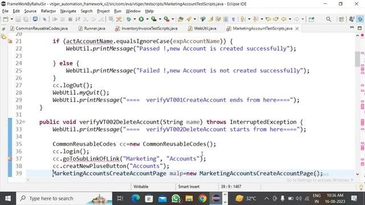Click the taskbar search box
This screenshot has width=365, height=205.
point(64,199)
